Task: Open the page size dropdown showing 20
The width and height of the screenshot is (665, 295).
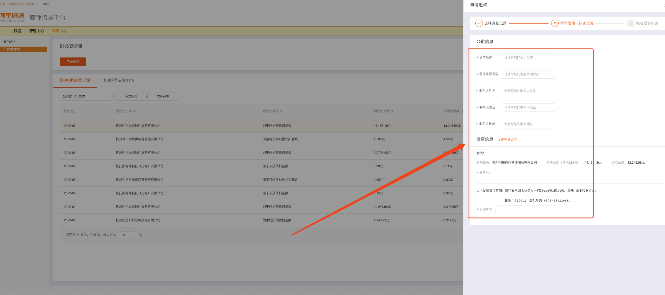Action: [x=127, y=235]
